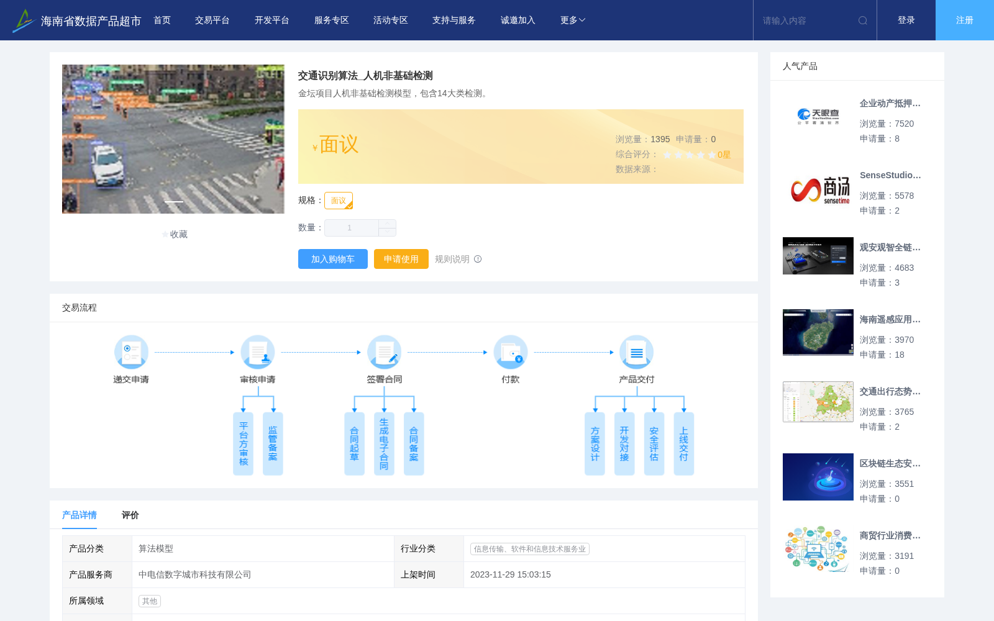Click the 加入购物车 button

point(333,259)
